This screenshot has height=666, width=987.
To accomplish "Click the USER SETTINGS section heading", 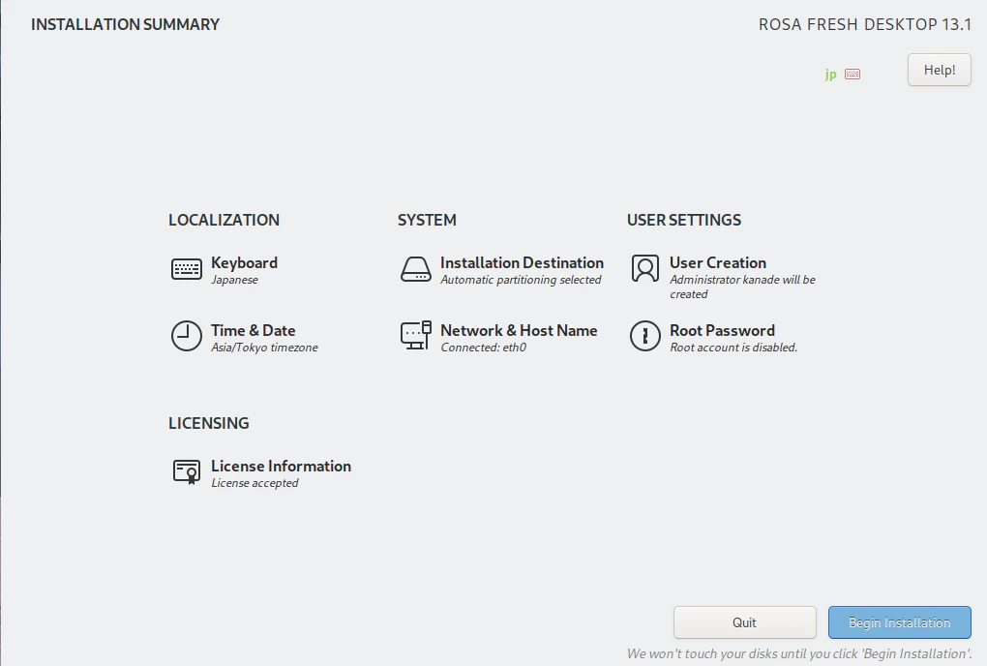I will (683, 220).
